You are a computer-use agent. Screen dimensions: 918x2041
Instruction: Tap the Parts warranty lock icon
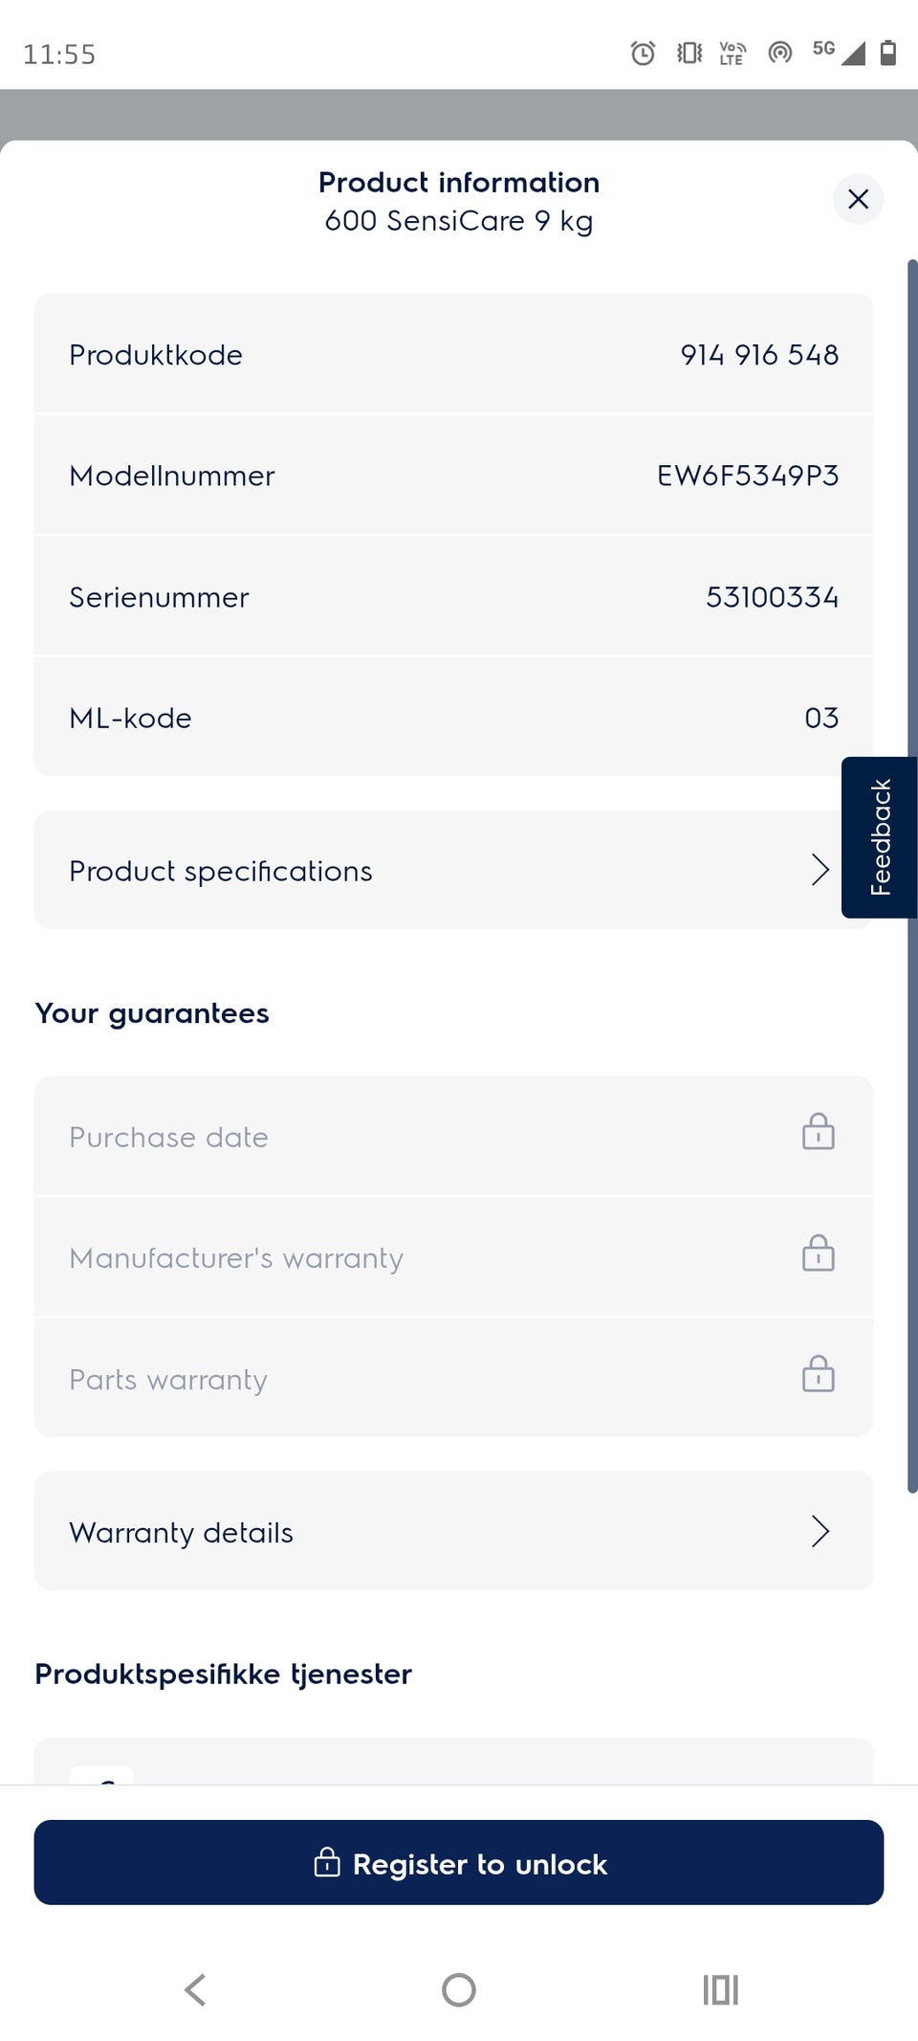click(818, 1375)
